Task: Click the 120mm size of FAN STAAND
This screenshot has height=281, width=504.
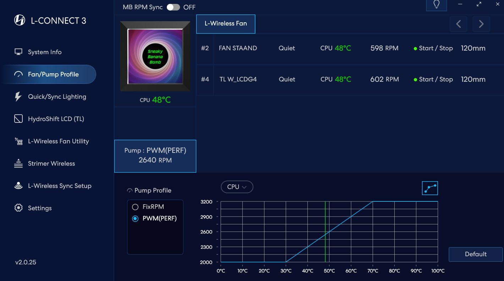Action: pyautogui.click(x=473, y=48)
